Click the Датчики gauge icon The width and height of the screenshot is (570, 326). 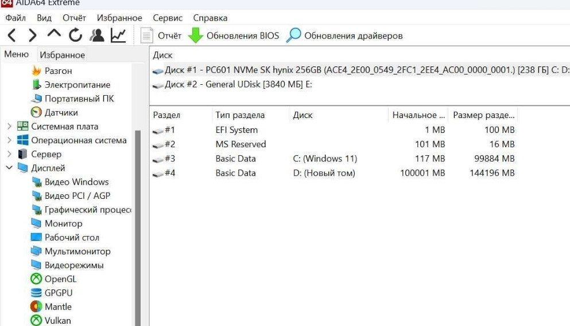tap(36, 112)
